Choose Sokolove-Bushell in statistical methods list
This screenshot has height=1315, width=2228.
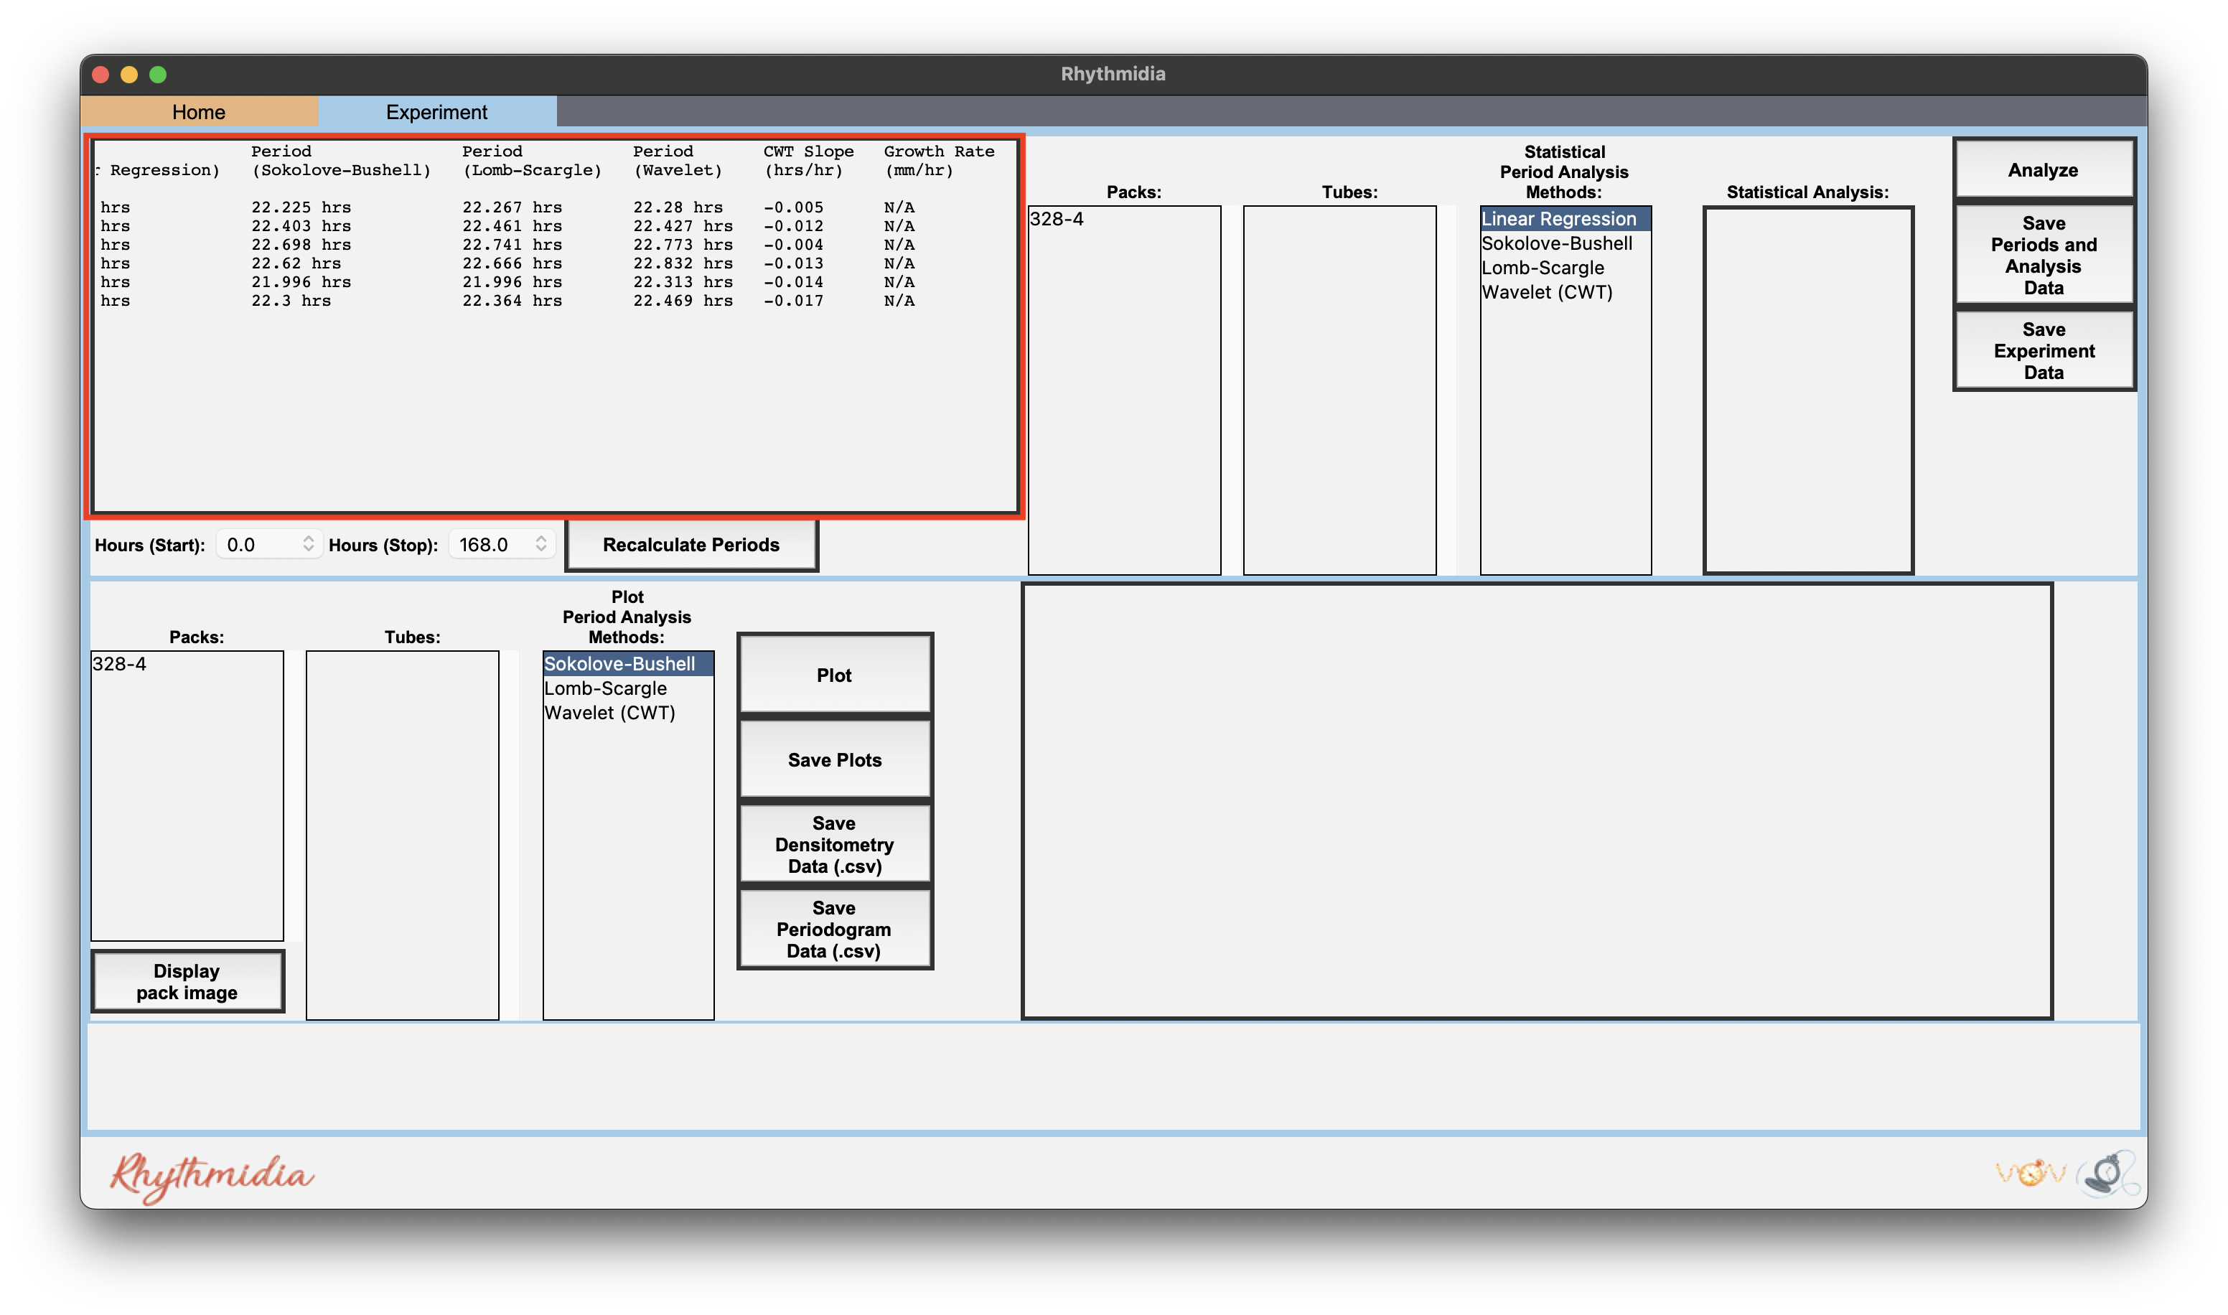click(x=1565, y=243)
